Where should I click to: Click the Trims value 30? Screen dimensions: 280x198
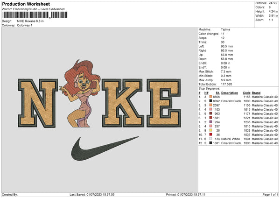pyautogui.click(x=223, y=42)
